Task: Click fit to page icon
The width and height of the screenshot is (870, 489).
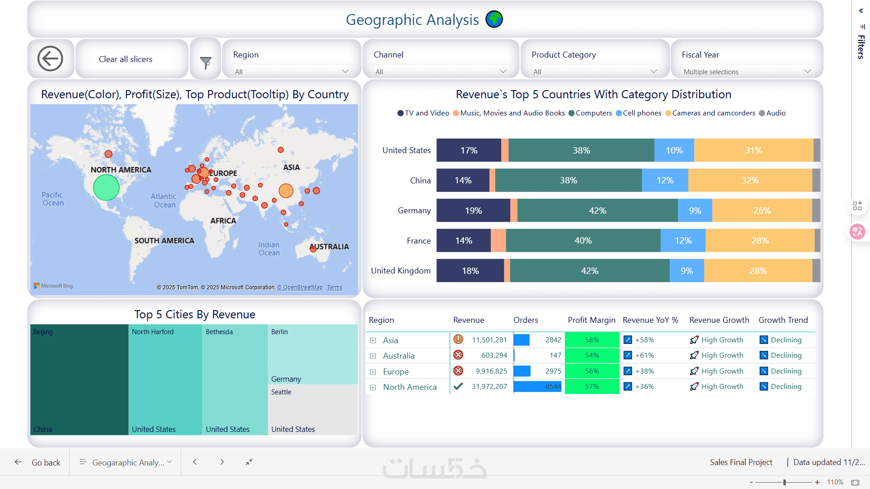Action: coord(855,482)
